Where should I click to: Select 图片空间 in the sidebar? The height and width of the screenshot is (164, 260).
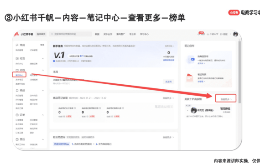tap(34, 104)
